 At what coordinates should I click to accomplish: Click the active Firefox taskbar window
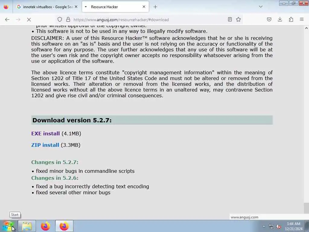64,226
